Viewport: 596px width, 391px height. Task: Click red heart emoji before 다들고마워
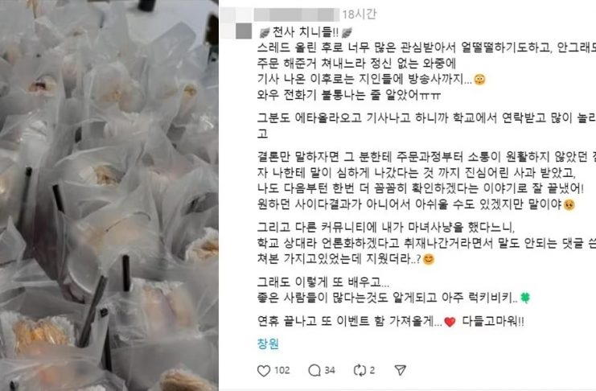[450, 322]
